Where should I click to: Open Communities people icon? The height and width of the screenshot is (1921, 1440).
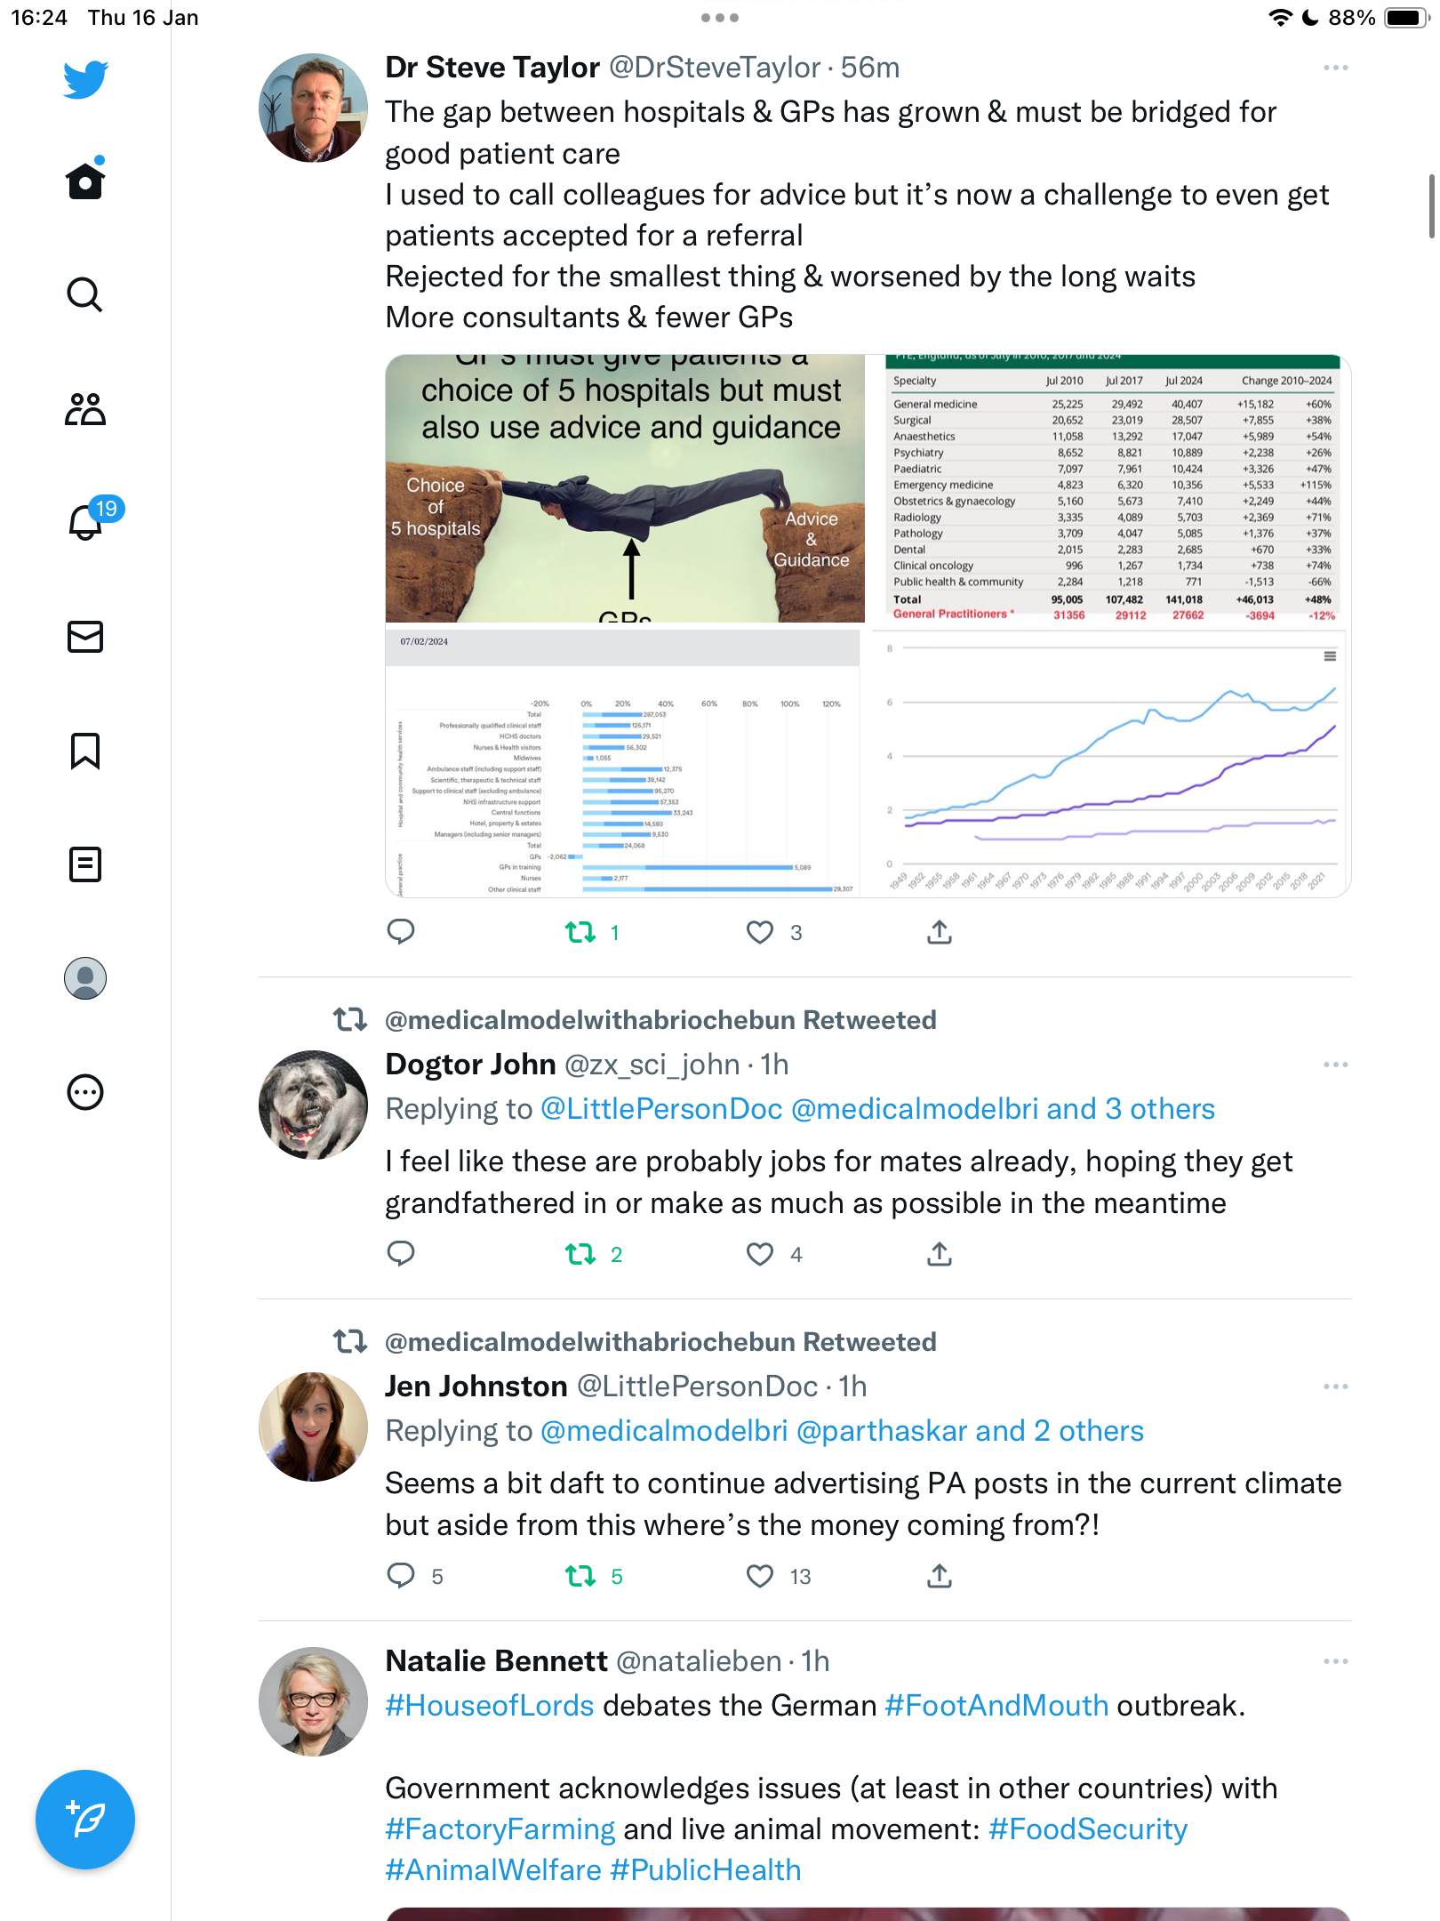point(85,408)
